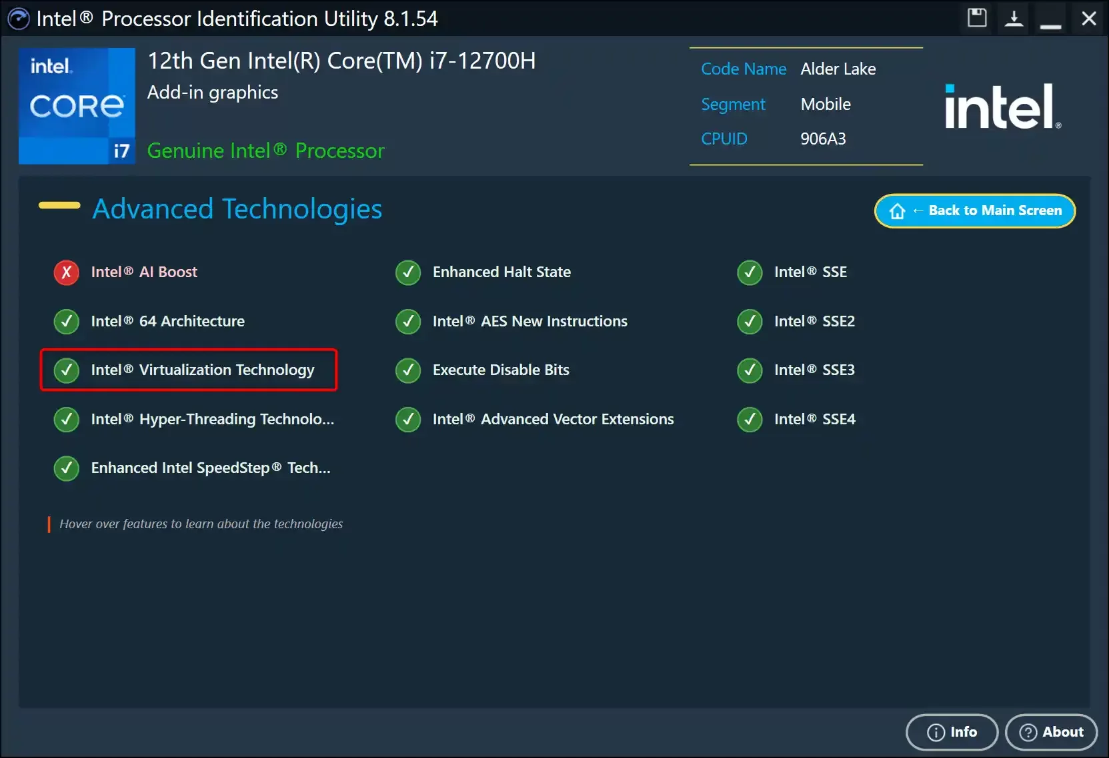Click the hover over features hint text
Viewport: 1109px width, 758px height.
(x=201, y=524)
